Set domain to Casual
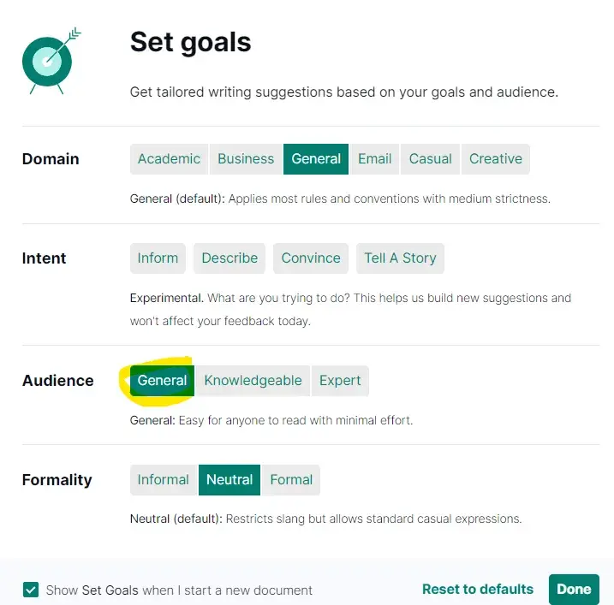This screenshot has width=614, height=605. [430, 159]
